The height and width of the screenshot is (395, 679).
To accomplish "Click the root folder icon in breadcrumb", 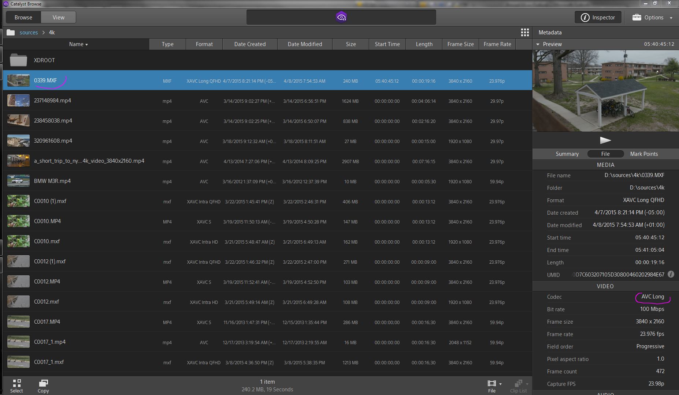I will pyautogui.click(x=11, y=33).
